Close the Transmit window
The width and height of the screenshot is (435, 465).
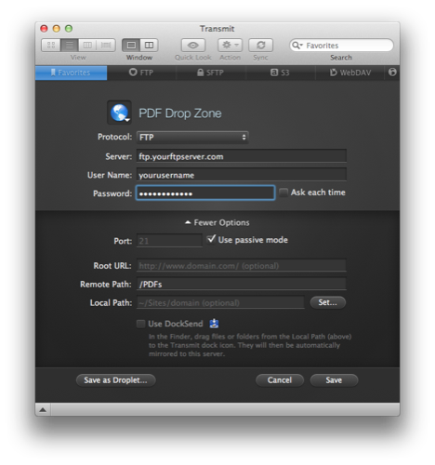coord(44,29)
